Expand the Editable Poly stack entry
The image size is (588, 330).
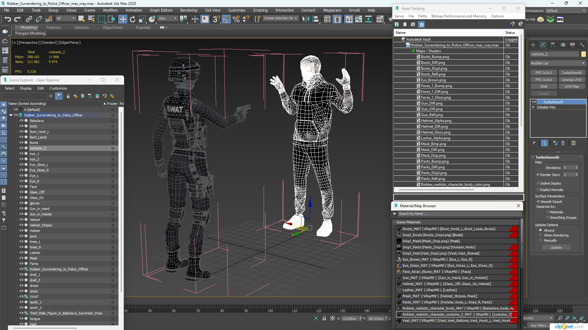tap(533, 107)
